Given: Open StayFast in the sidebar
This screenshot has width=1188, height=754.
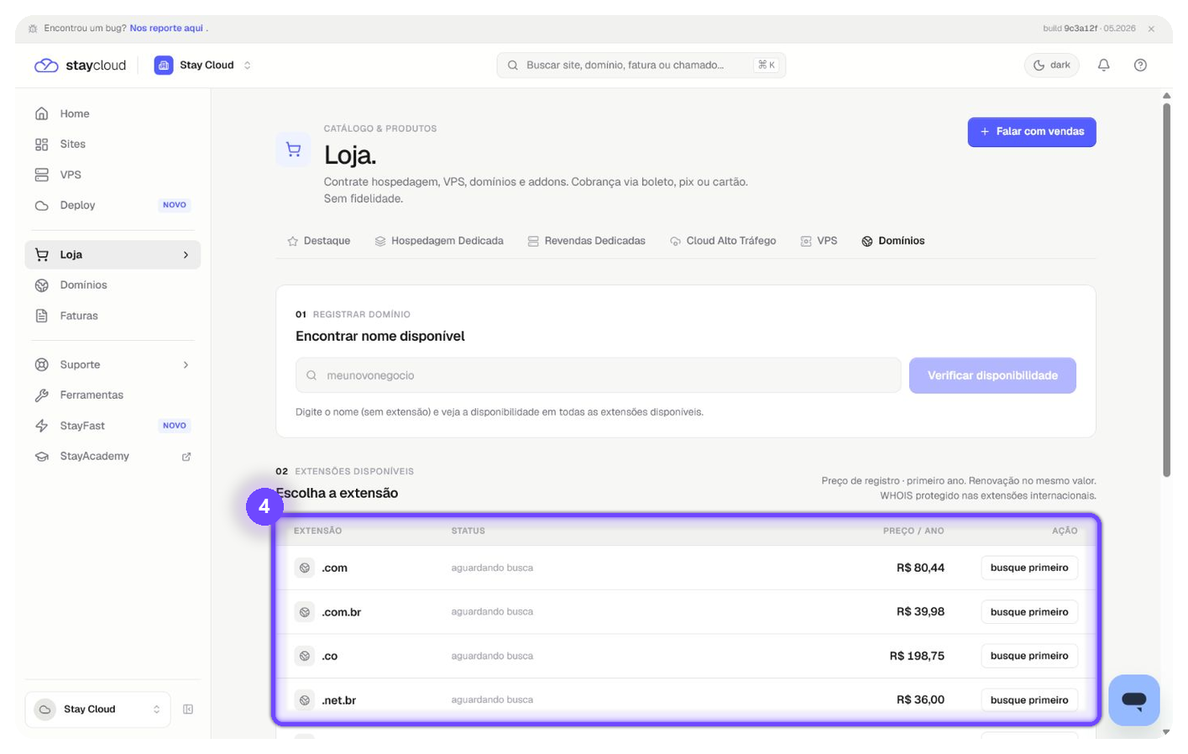Looking at the screenshot, I should tap(113, 426).
